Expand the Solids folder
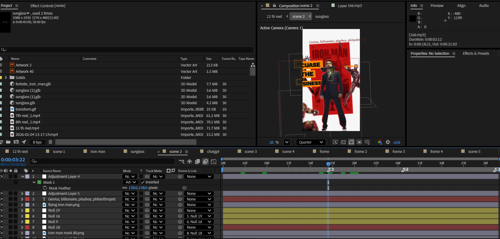Viewport: 500px width, 239px height. pos(6,78)
